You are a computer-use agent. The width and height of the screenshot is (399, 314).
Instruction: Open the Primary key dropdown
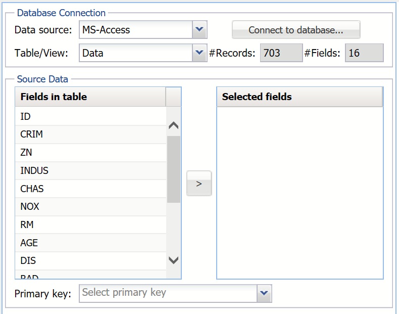coord(264,293)
